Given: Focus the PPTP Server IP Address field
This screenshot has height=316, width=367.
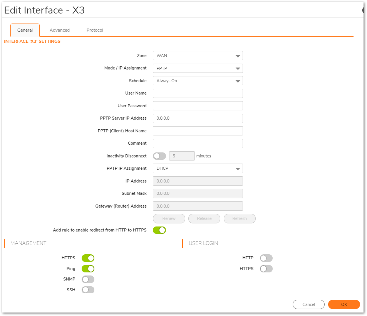Looking at the screenshot, I should coord(198,118).
